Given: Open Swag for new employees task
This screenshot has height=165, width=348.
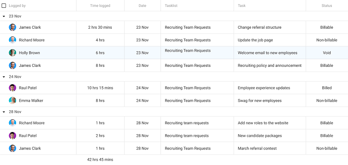Looking at the screenshot, I should point(260,101).
